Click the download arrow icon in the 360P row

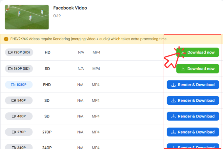(x=183, y=69)
